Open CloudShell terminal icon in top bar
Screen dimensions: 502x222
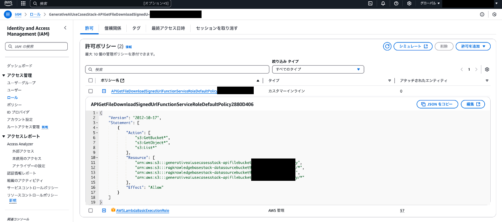tap(370, 3)
